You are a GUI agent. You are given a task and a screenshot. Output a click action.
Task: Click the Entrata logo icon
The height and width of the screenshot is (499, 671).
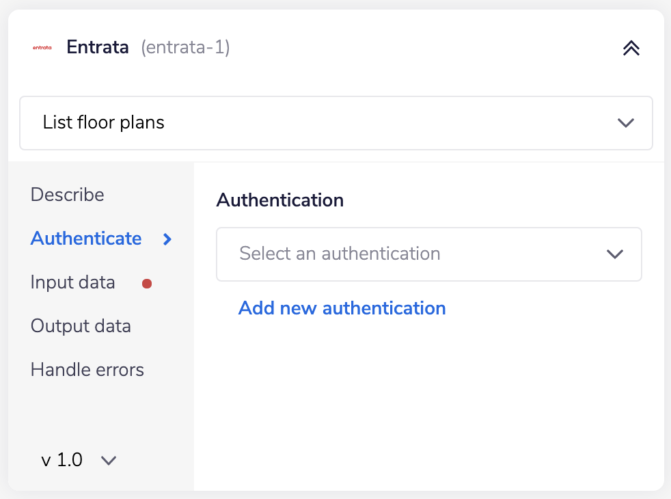point(42,47)
